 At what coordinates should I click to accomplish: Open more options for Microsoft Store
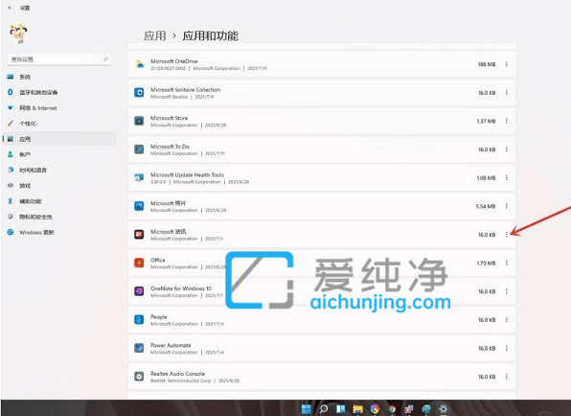coord(507,121)
